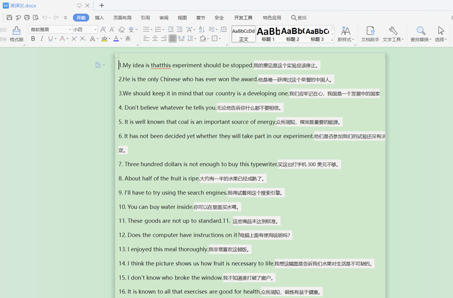Screen dimensions: 453x298
Task: Switch to the 插入 tab
Action: (99, 17)
